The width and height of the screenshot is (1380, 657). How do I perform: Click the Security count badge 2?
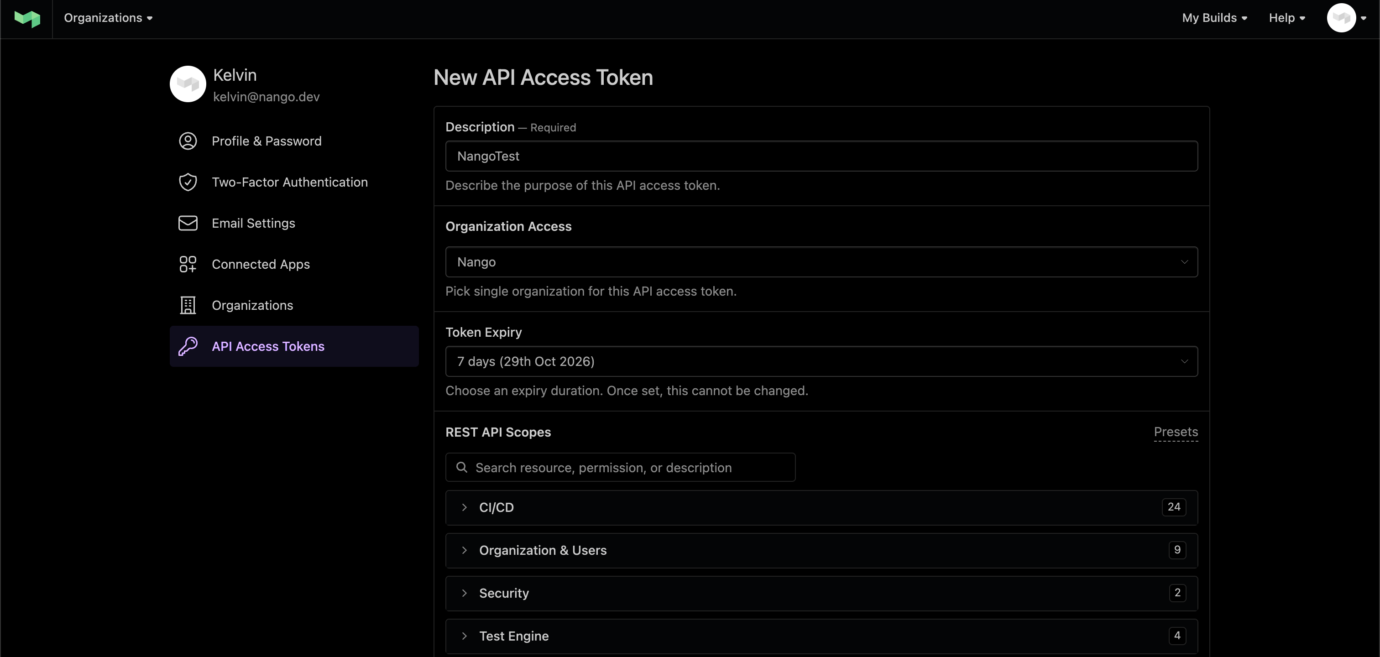[x=1177, y=593]
